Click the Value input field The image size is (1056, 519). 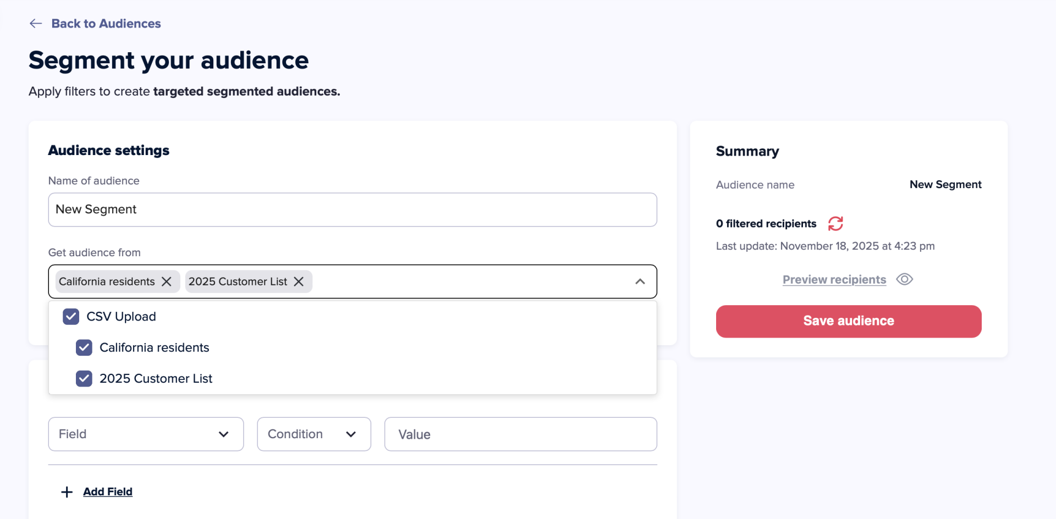pos(521,434)
